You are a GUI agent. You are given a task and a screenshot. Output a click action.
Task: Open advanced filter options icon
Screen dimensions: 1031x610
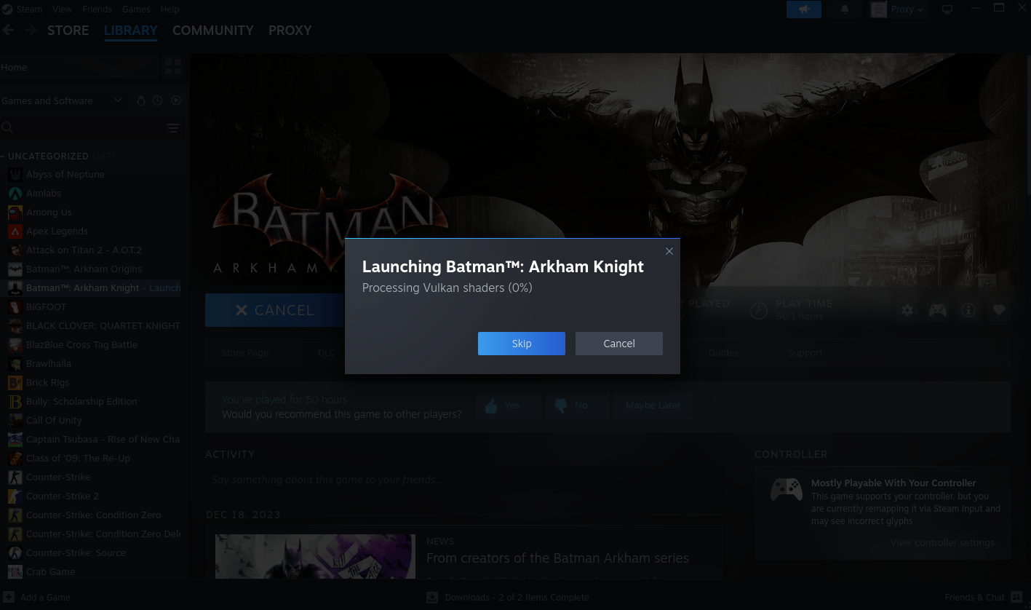(173, 128)
